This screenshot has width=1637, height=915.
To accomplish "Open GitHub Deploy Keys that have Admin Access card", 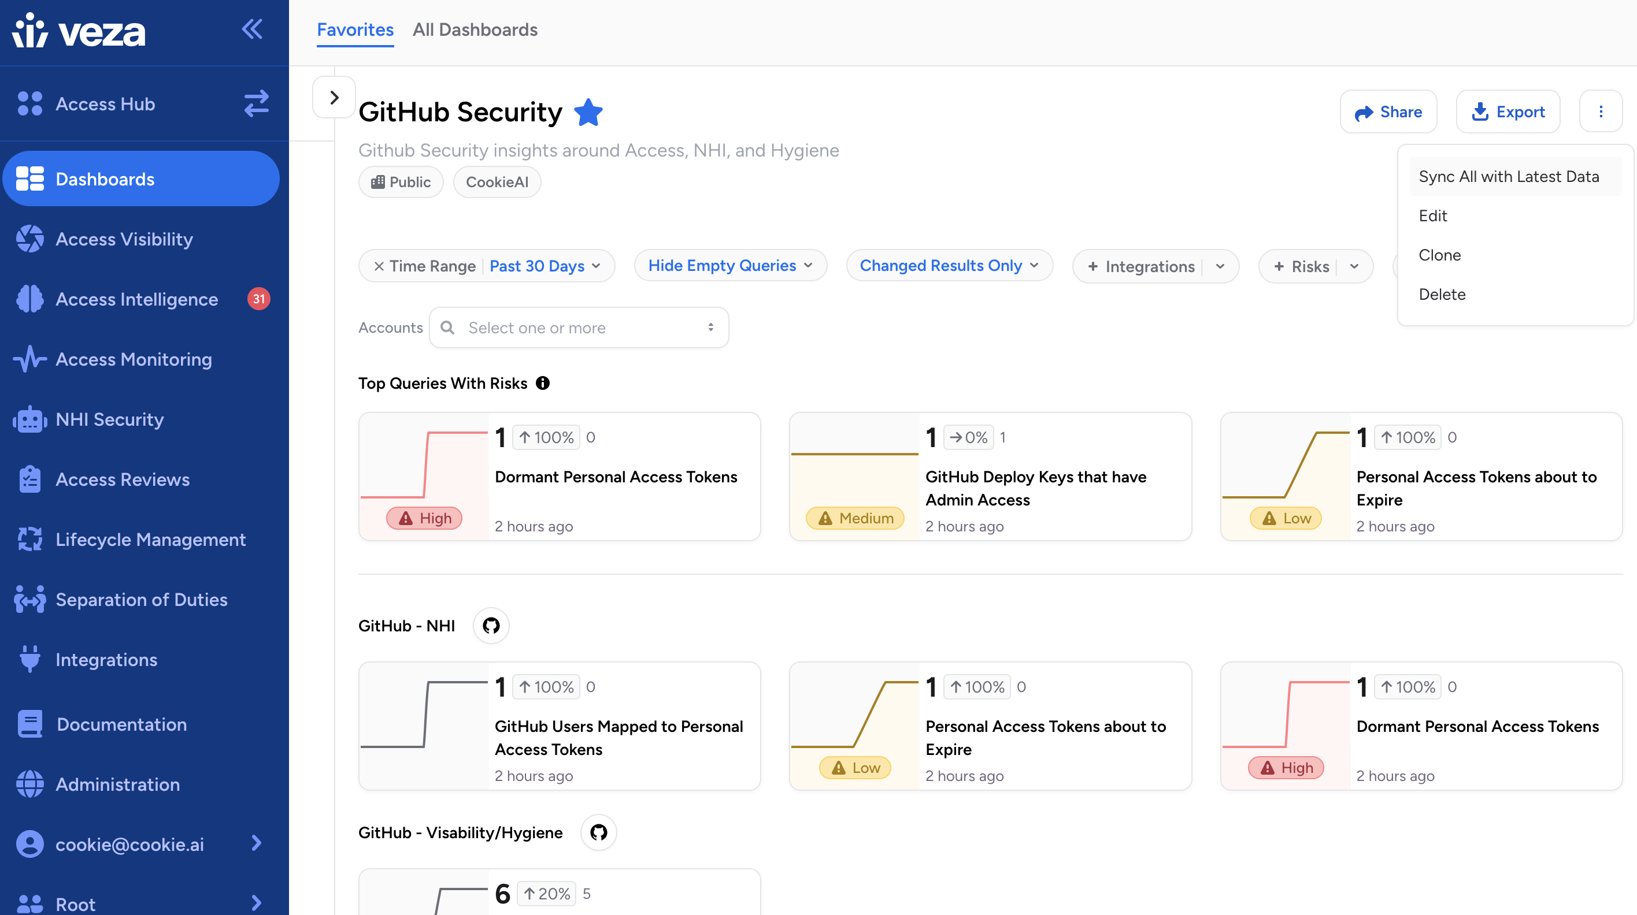I will 990,477.
